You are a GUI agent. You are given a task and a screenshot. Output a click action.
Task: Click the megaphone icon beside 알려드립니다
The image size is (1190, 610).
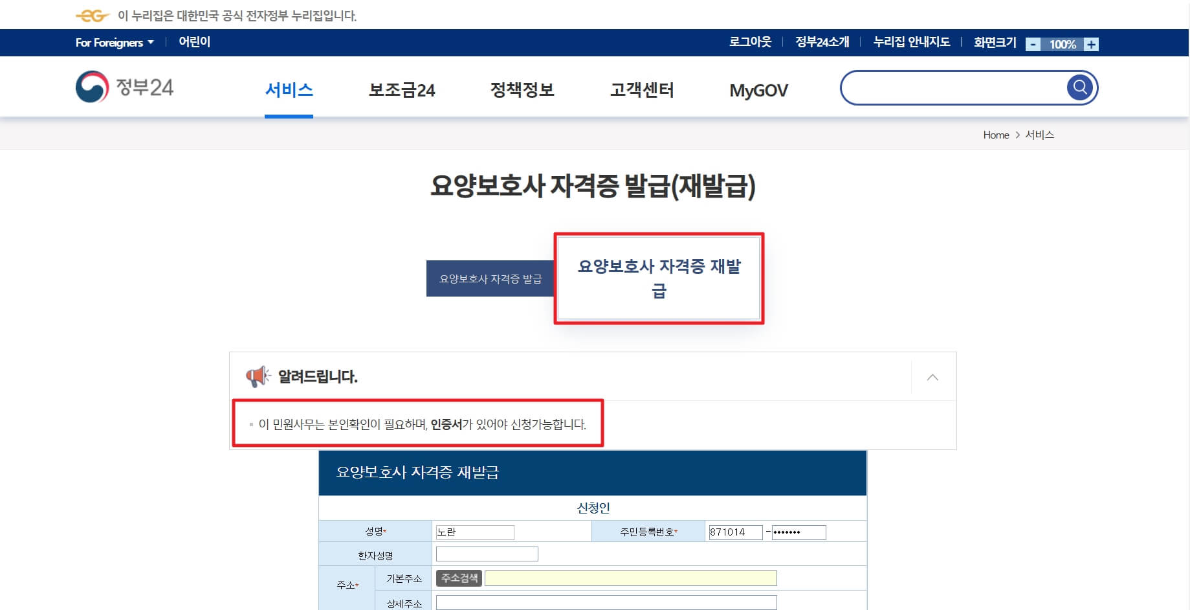[258, 376]
